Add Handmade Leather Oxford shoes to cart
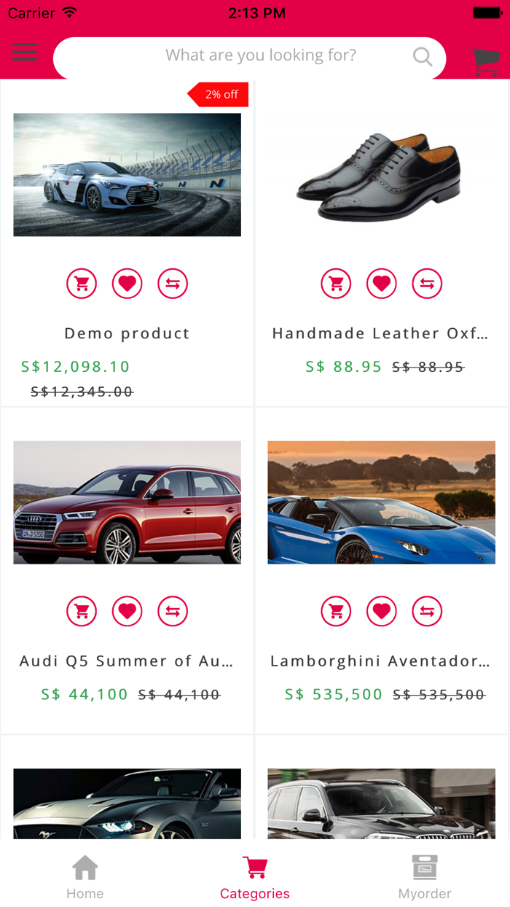 coord(336,284)
